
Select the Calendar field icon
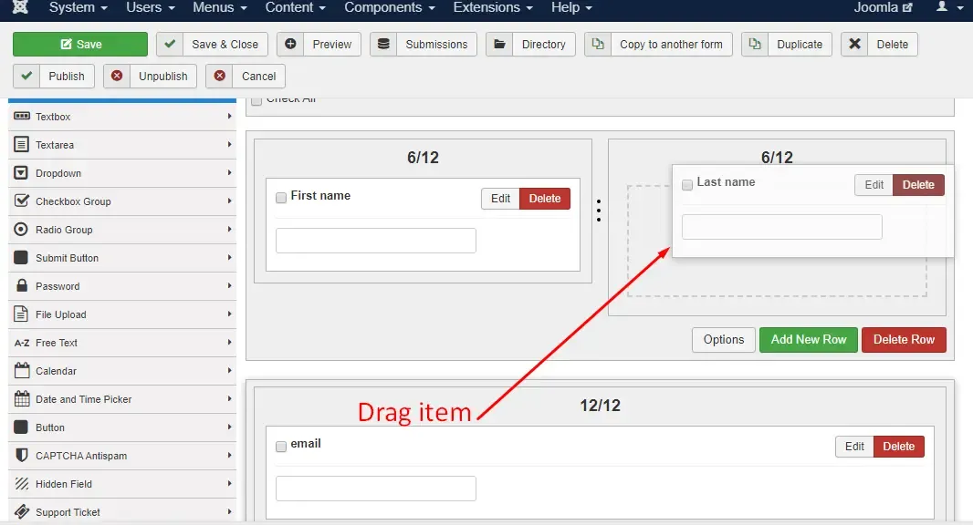[x=22, y=371]
